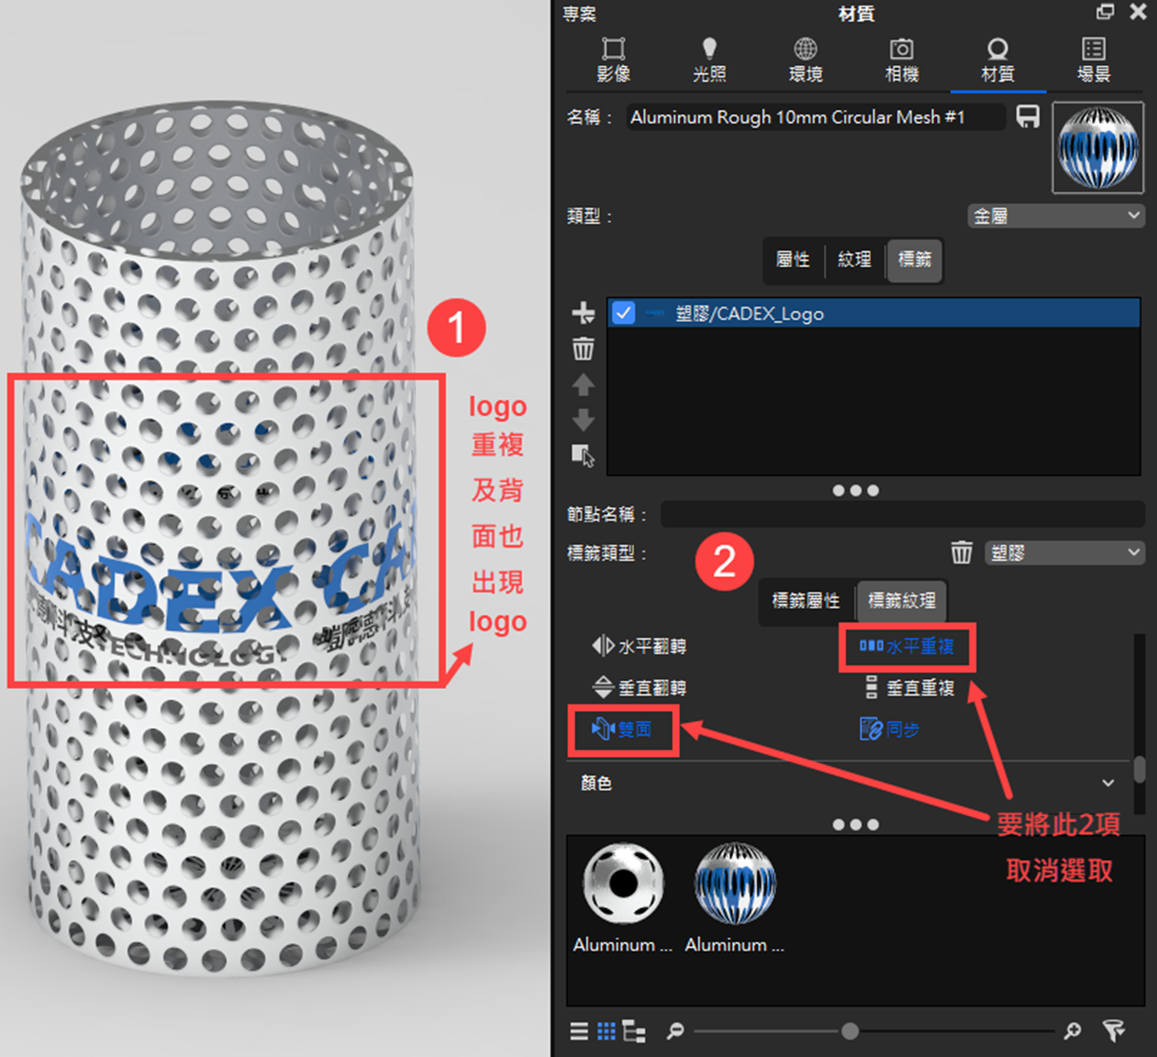The width and height of the screenshot is (1157, 1057).
Task: Move label down with arrow icon
Action: point(584,420)
